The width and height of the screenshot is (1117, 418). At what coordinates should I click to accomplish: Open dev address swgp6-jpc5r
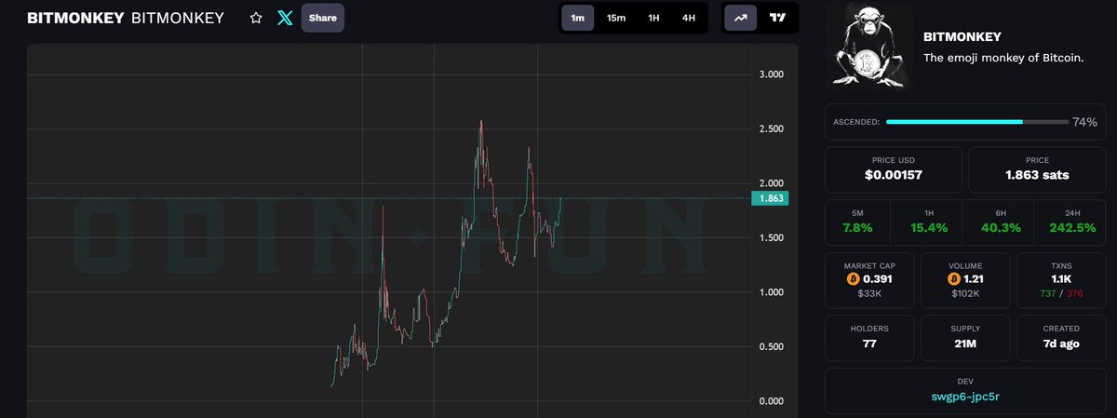coord(966,396)
